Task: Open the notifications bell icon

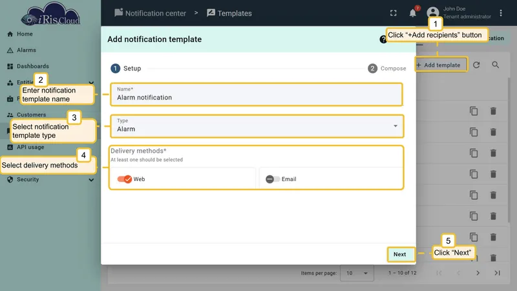Action: pos(412,13)
